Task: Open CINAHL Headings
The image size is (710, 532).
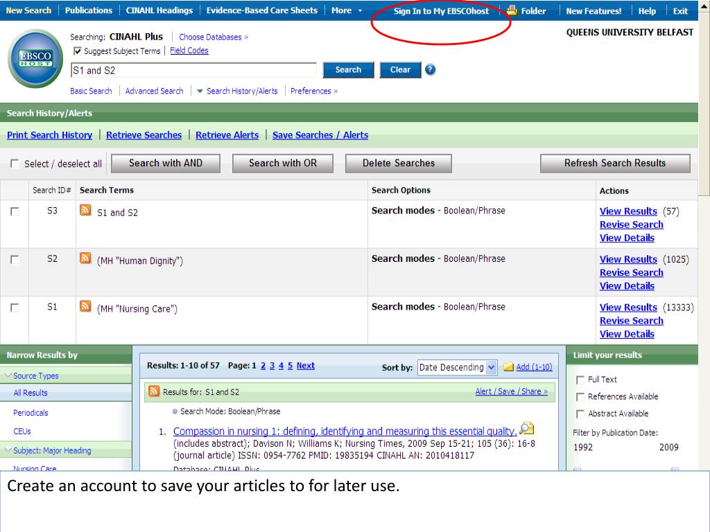Action: [x=159, y=10]
